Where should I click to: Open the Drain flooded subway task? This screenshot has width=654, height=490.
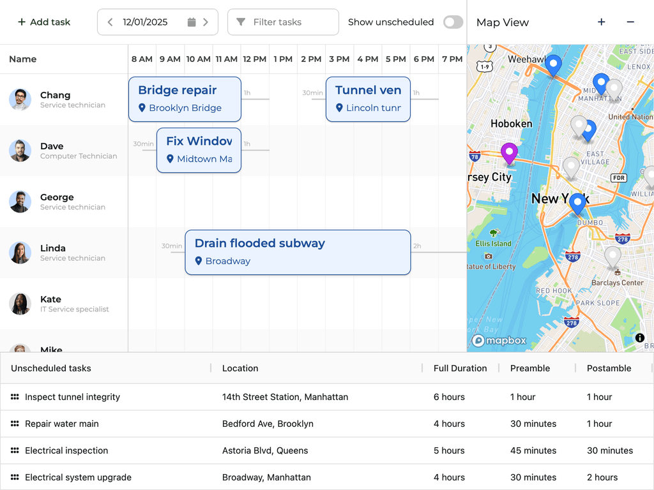(x=298, y=252)
